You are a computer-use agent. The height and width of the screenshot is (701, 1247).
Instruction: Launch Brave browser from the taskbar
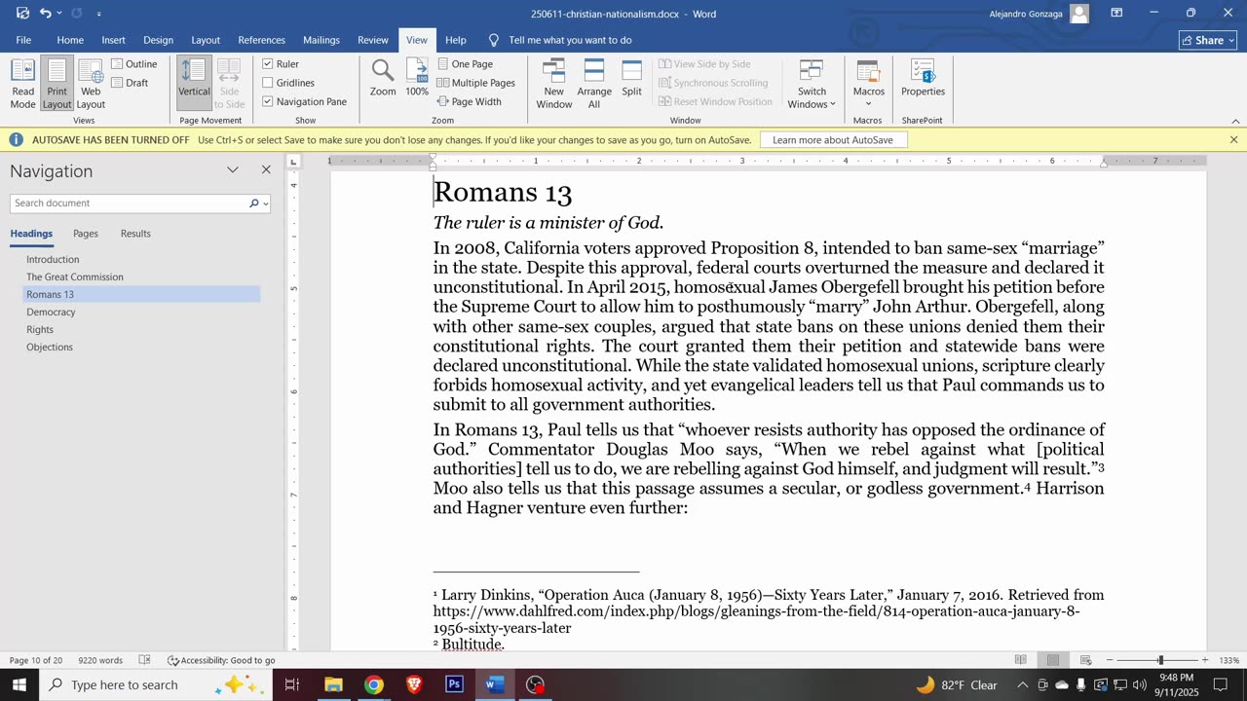414,684
